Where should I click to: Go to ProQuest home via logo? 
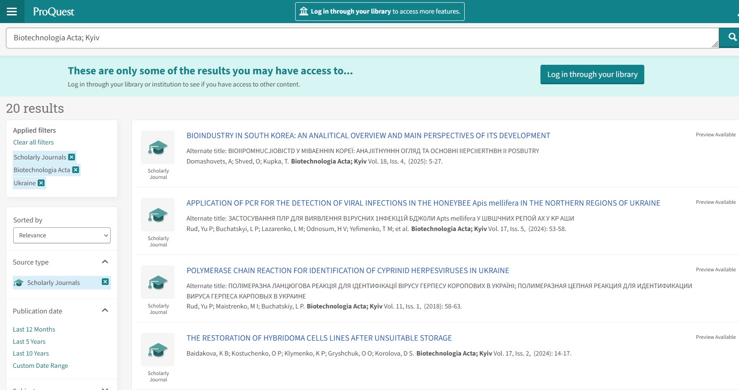click(x=53, y=12)
